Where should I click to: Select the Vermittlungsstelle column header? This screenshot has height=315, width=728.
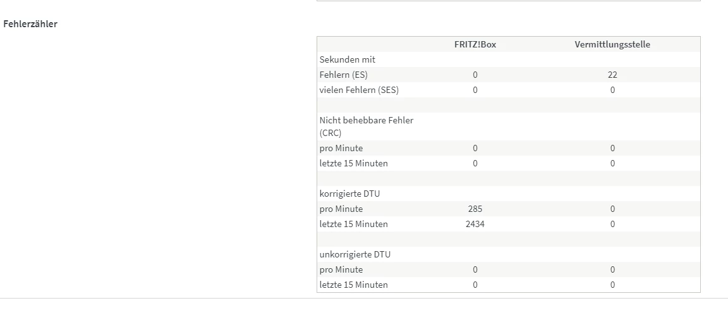(x=612, y=44)
